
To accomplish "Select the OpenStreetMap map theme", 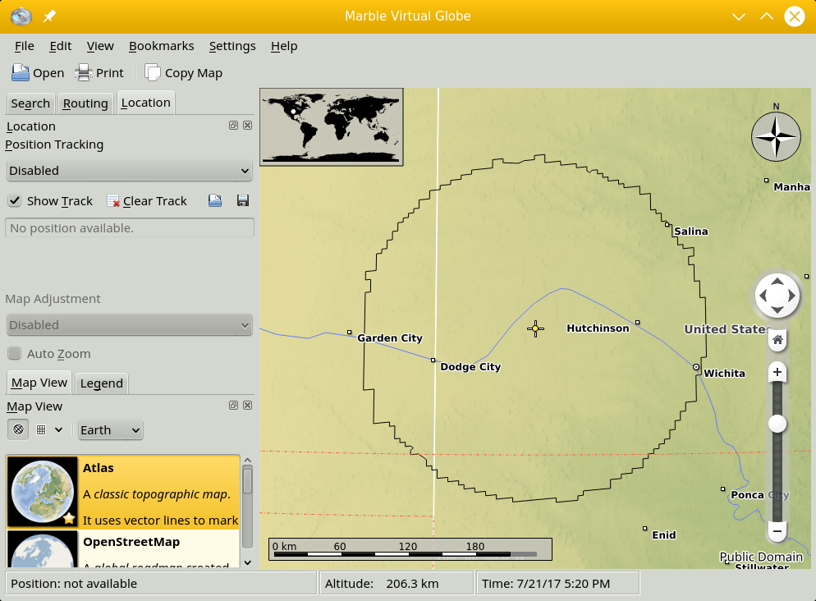I will coord(123,548).
